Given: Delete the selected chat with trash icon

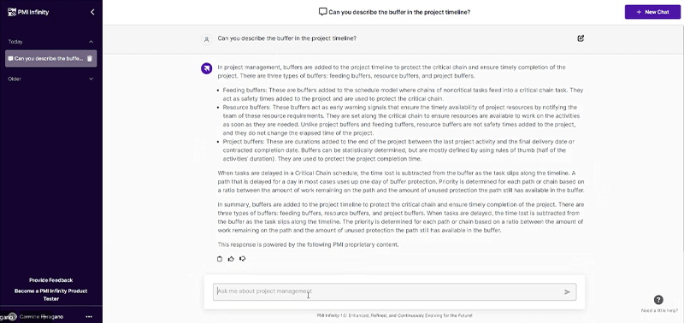Looking at the screenshot, I should click(90, 58).
